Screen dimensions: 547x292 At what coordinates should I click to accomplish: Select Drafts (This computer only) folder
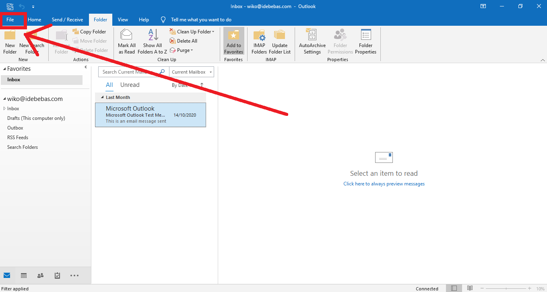(x=36, y=118)
